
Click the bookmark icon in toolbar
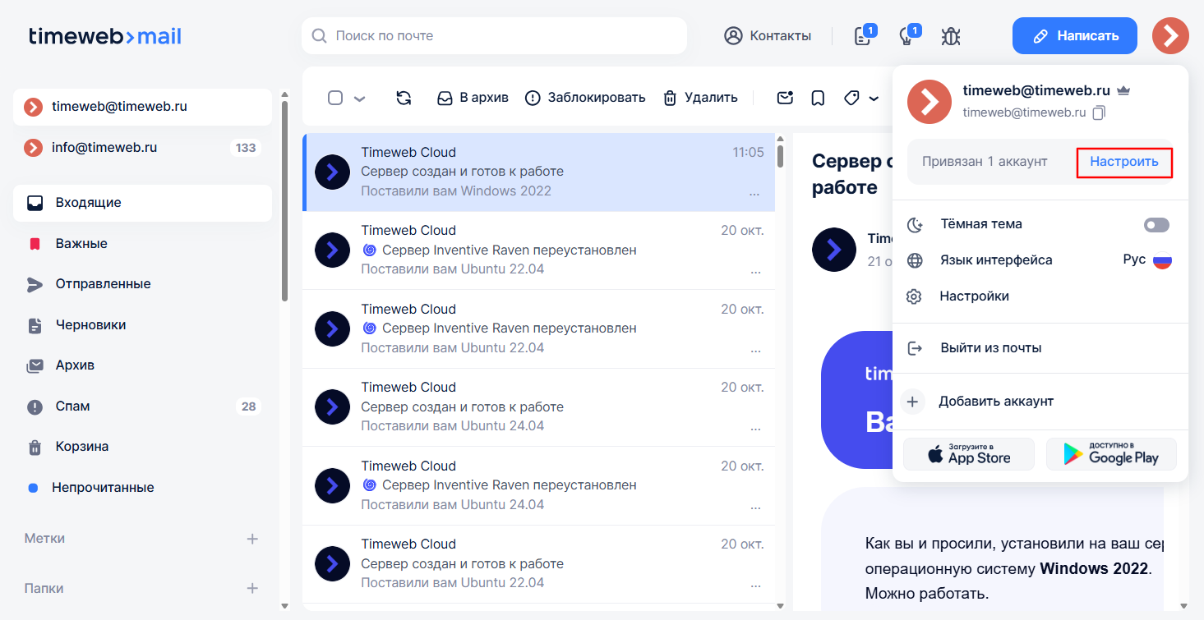[x=818, y=98]
